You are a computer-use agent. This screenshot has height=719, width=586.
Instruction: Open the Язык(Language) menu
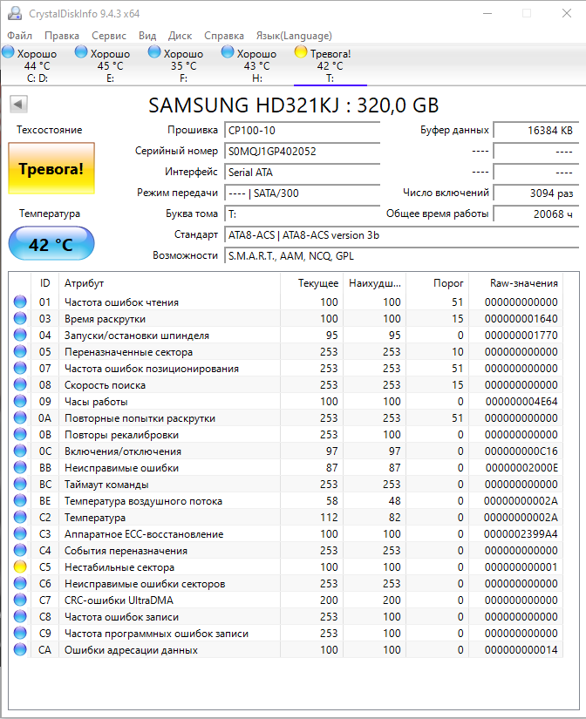click(294, 36)
